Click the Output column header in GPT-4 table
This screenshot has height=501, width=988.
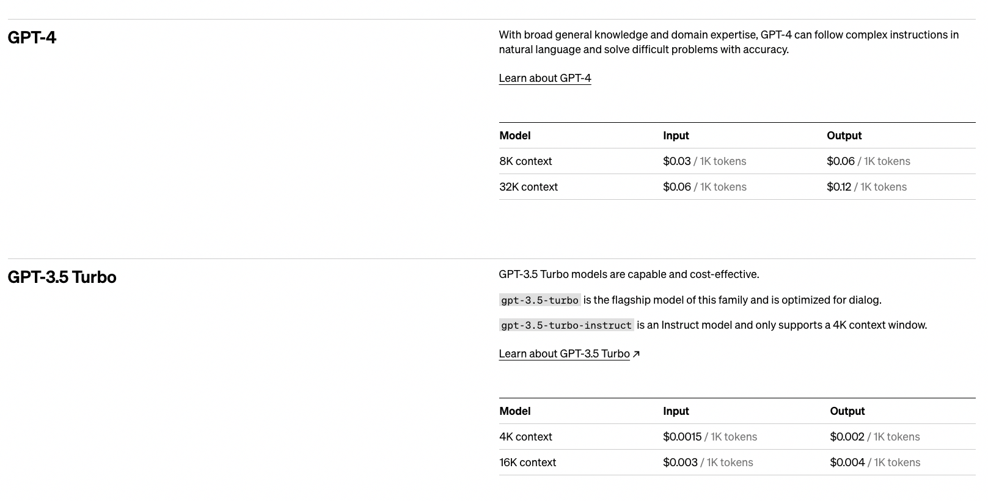tap(844, 136)
